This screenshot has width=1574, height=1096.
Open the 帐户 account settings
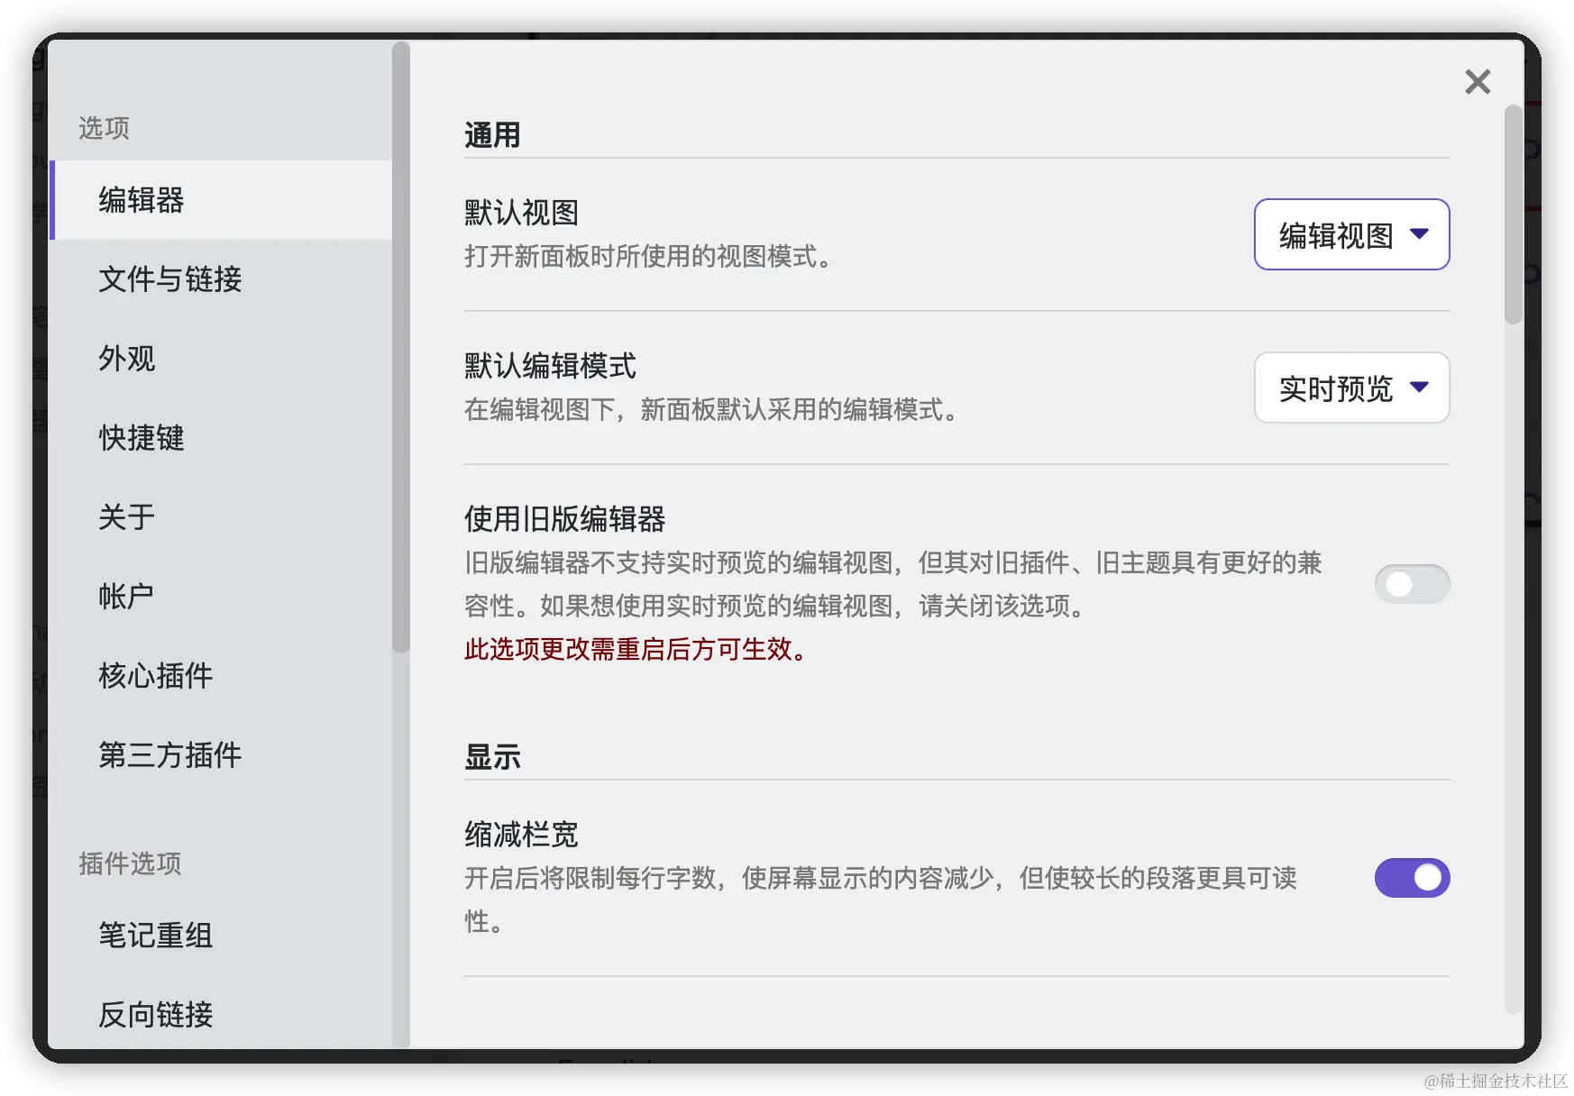[124, 596]
